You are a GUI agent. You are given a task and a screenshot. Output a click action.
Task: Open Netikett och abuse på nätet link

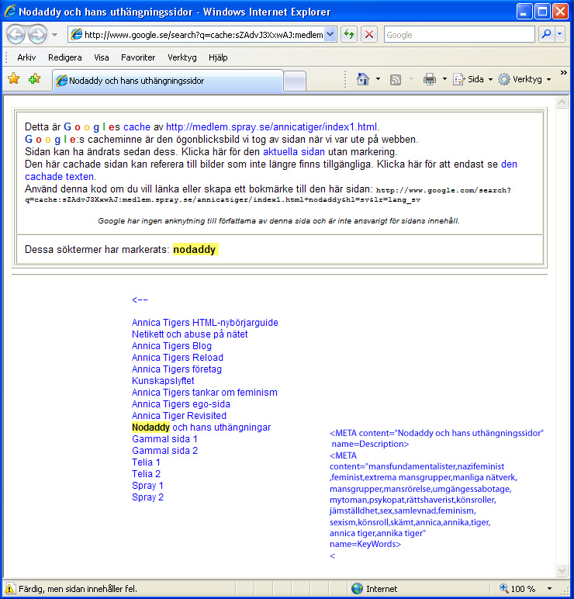coord(190,334)
